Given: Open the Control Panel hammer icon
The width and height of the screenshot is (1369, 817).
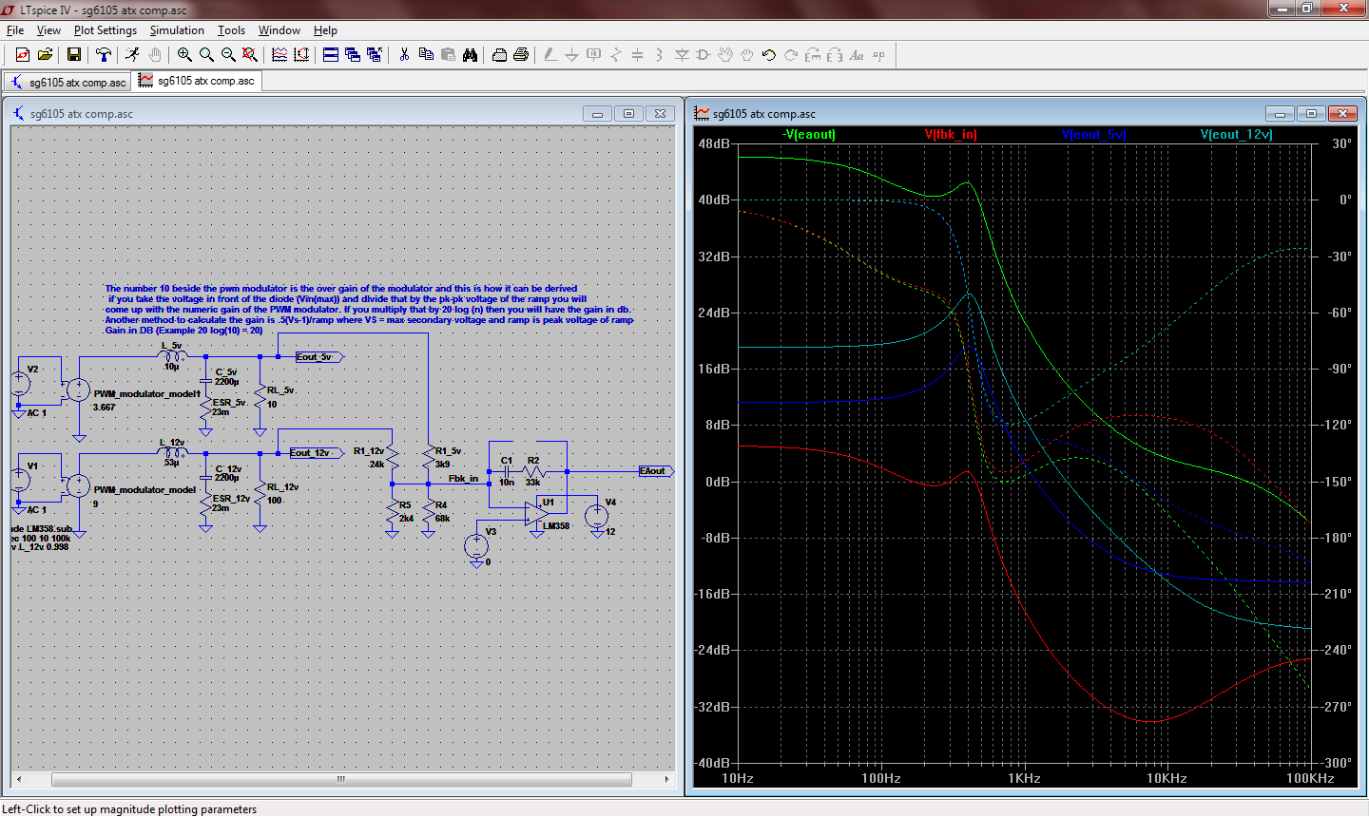Looking at the screenshot, I should [104, 55].
